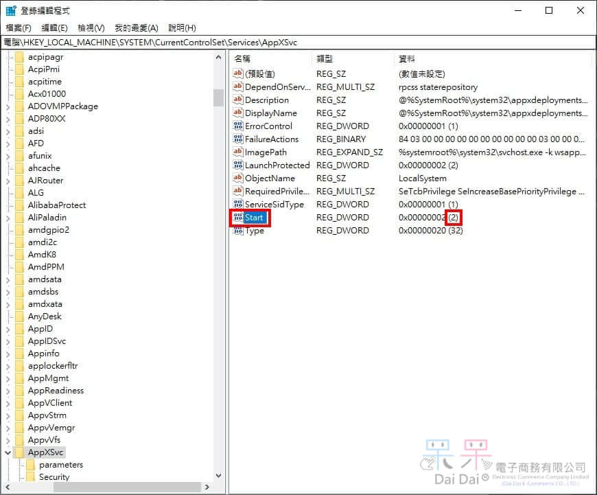Open the 我的最愛(A) menu
The height and width of the screenshot is (495, 597).
tap(136, 28)
